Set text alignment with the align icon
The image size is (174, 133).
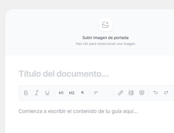coord(96,93)
